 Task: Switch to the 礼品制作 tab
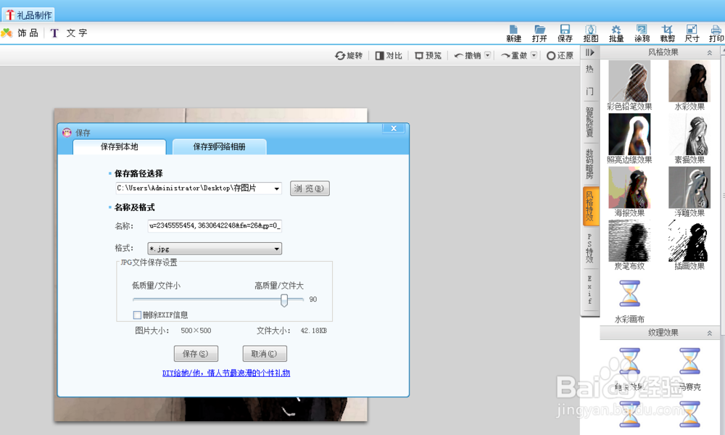tap(29, 14)
